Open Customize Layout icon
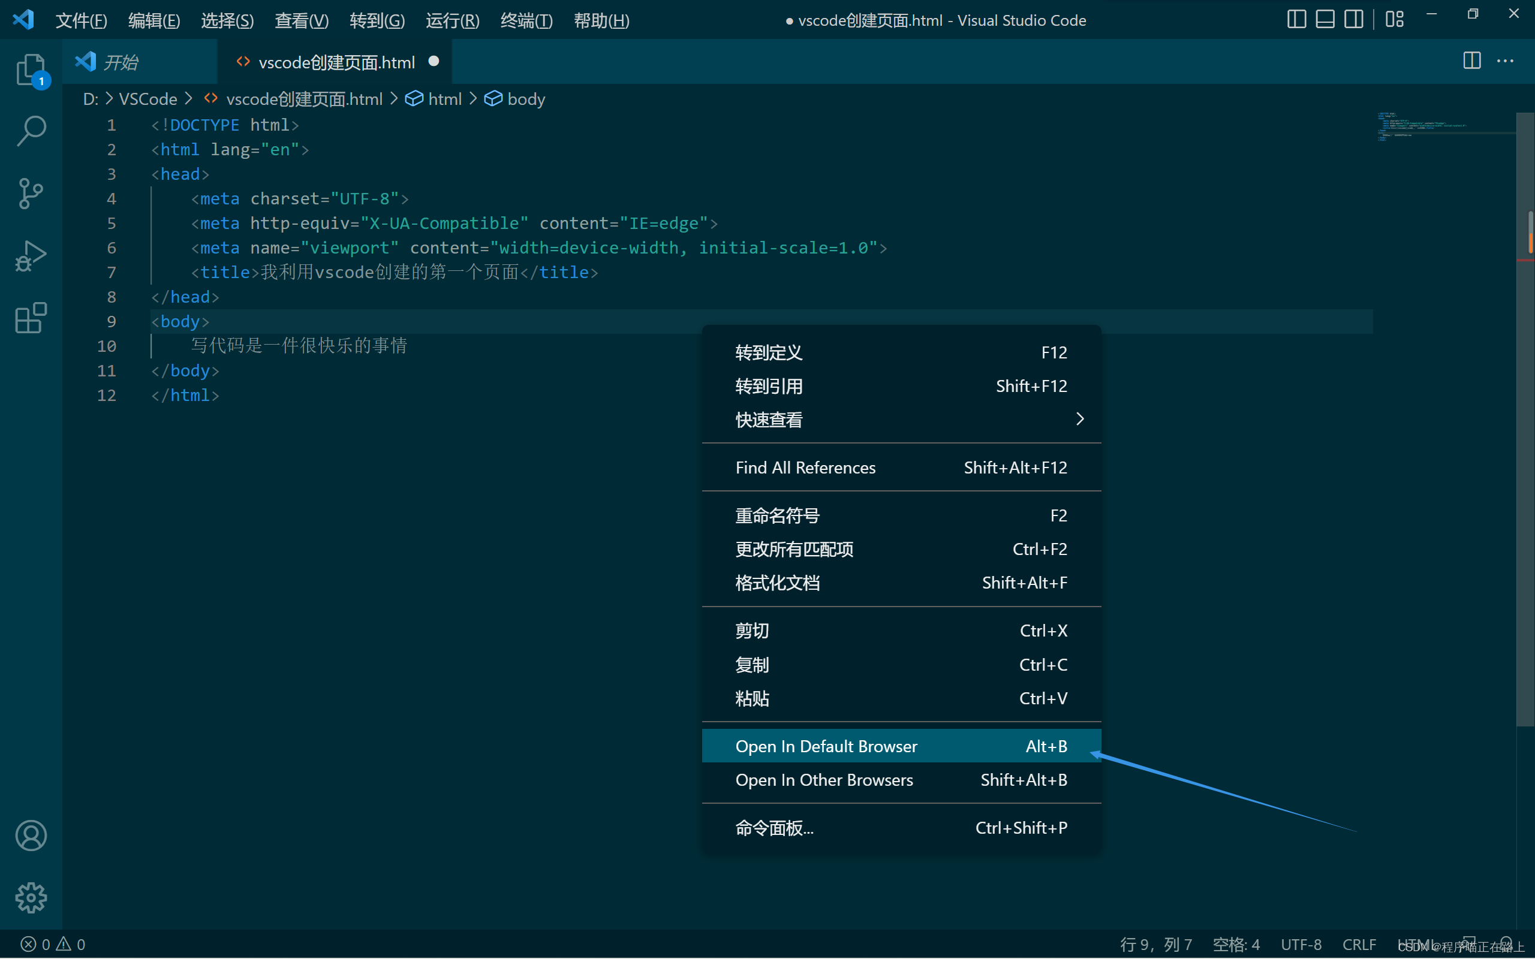Image resolution: width=1535 pixels, height=959 pixels. [1394, 20]
